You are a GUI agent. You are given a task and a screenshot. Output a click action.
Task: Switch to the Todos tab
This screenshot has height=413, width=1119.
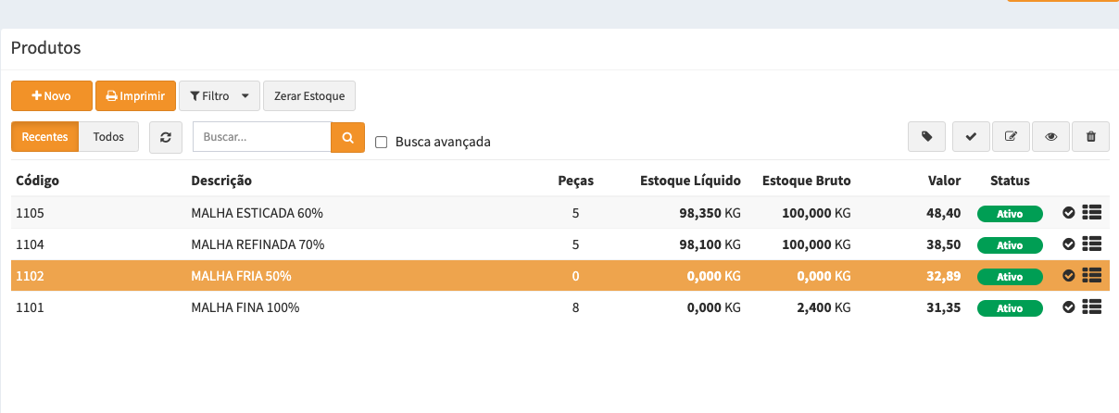point(108,137)
